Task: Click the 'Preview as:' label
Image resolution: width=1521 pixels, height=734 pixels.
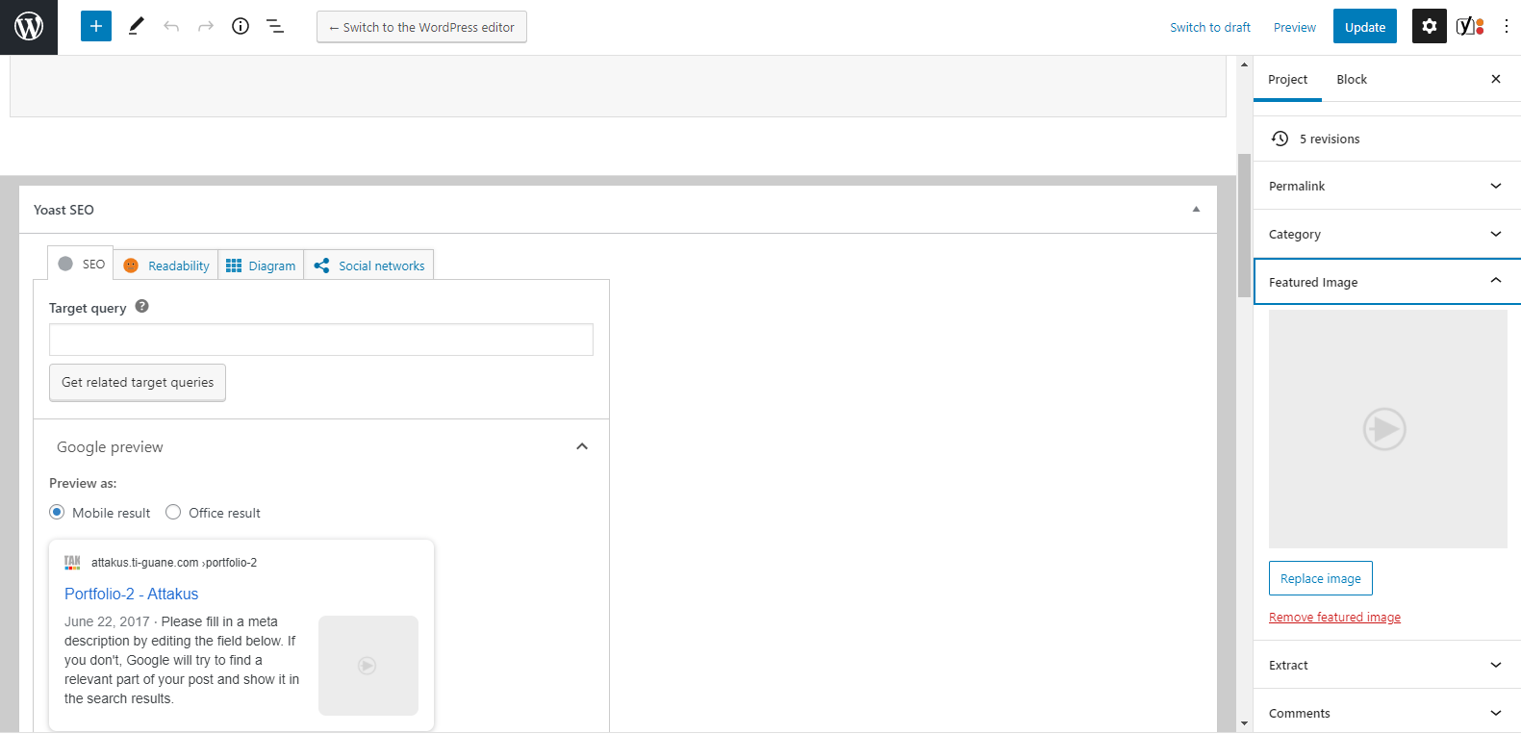Action: pyautogui.click(x=83, y=483)
